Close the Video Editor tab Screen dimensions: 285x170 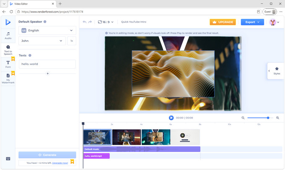[x=53, y=4]
